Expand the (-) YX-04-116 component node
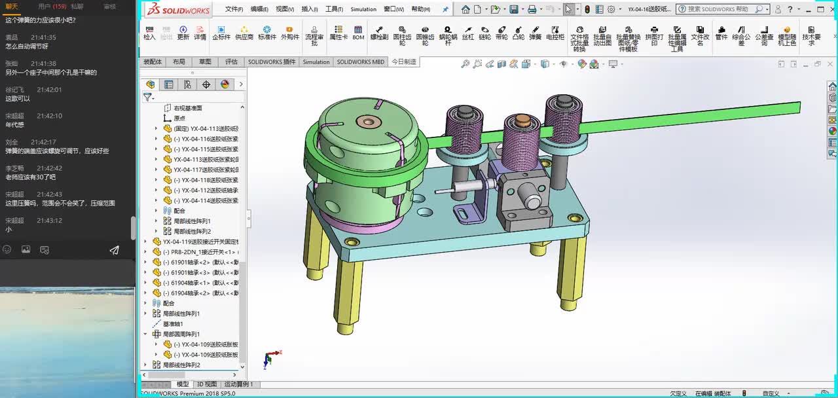This screenshot has width=838, height=398. click(x=156, y=139)
